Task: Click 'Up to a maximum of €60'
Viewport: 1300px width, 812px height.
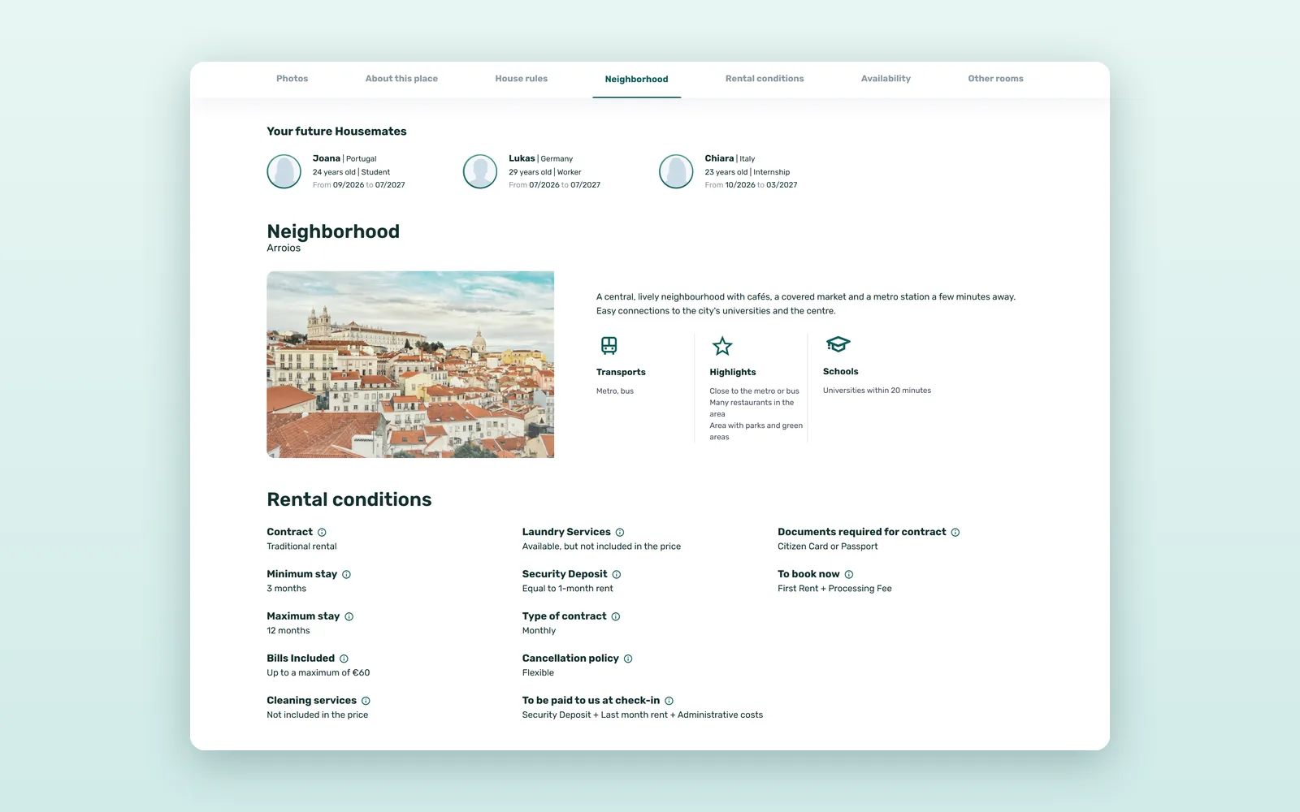Action: point(318,673)
